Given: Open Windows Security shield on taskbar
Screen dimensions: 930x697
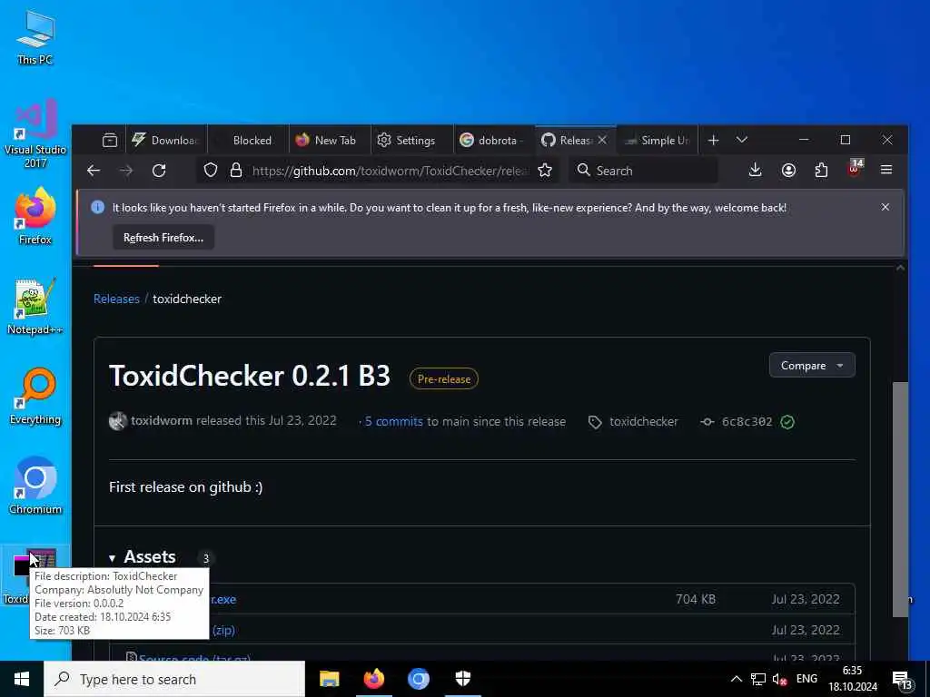Looking at the screenshot, I should [462, 679].
